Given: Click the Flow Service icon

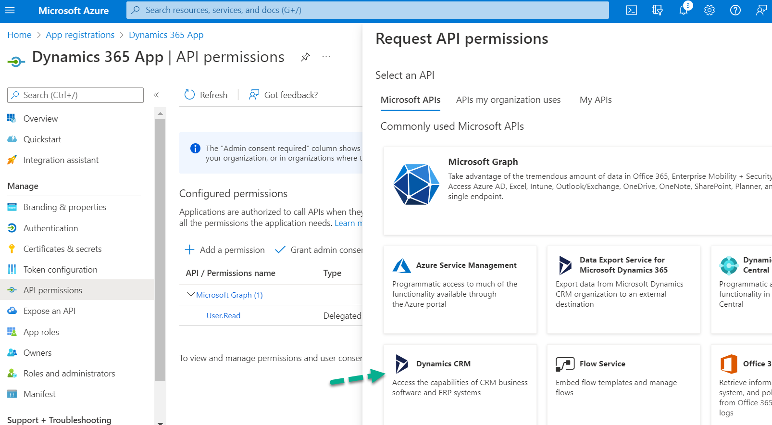Looking at the screenshot, I should [565, 364].
